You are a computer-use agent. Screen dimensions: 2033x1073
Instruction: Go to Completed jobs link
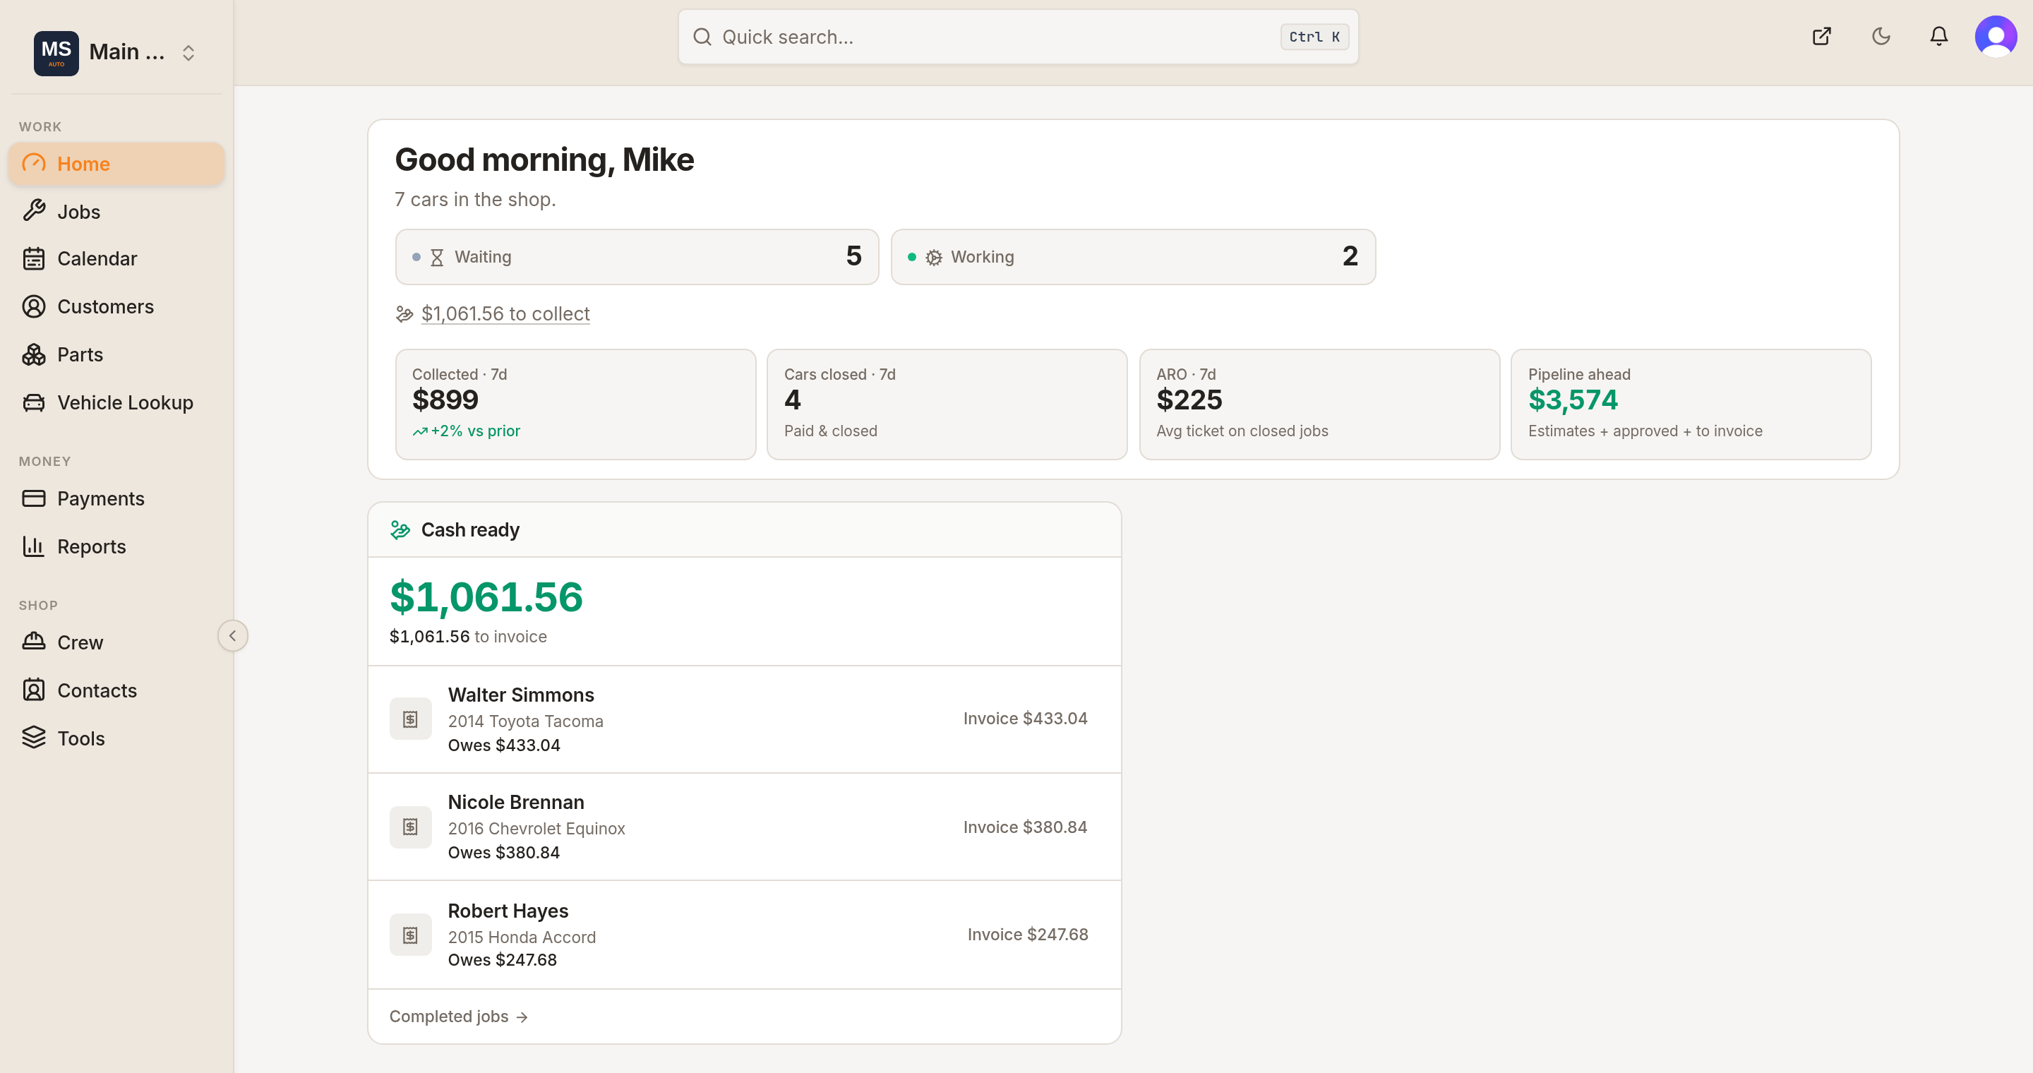pos(459,1017)
